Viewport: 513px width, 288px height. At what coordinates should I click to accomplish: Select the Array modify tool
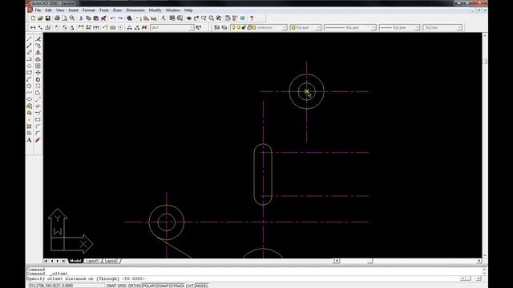pyautogui.click(x=38, y=66)
